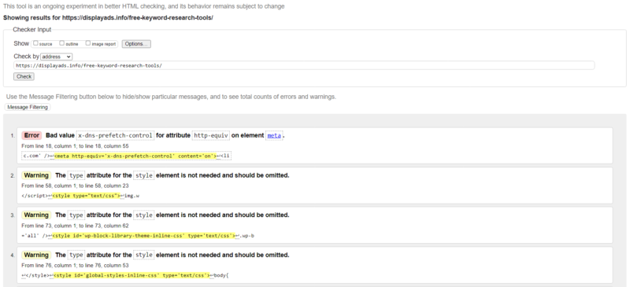Viewport: 630px width, 287px height.
Task: Click the highlighted meta http-equiv source snippet
Action: [135, 156]
